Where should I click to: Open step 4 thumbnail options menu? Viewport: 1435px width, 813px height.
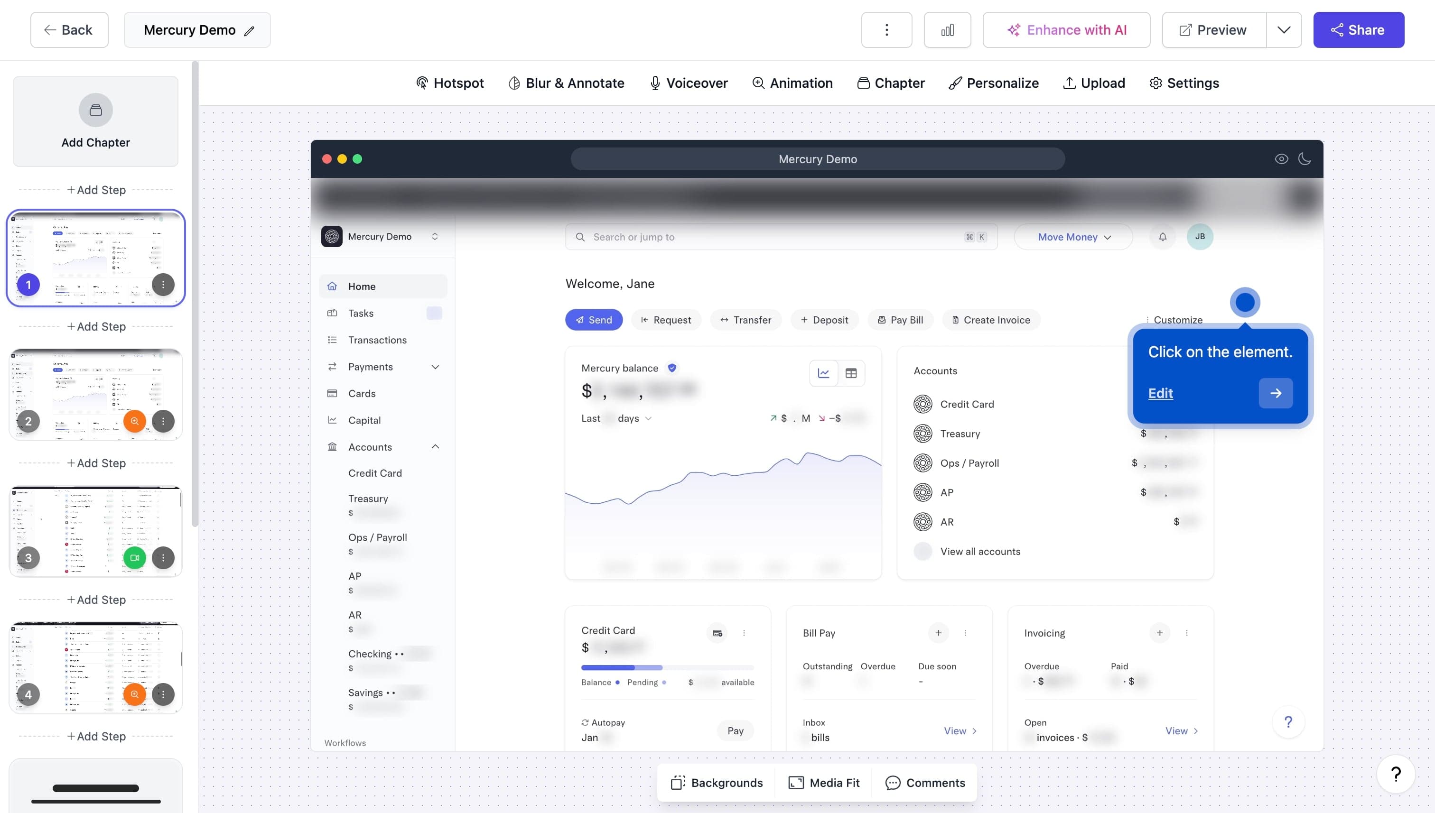click(163, 694)
